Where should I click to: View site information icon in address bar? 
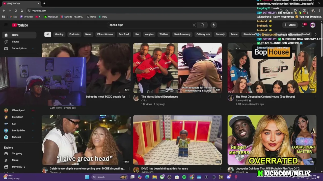29,11
